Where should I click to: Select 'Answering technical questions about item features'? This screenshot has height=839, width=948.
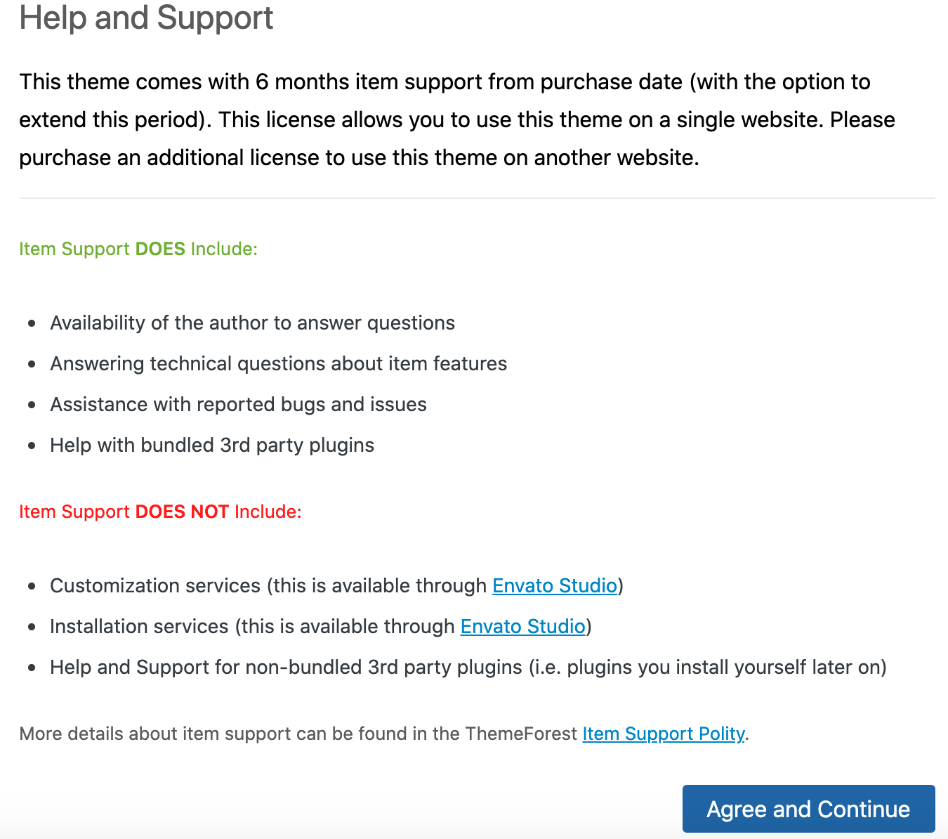coord(278,363)
